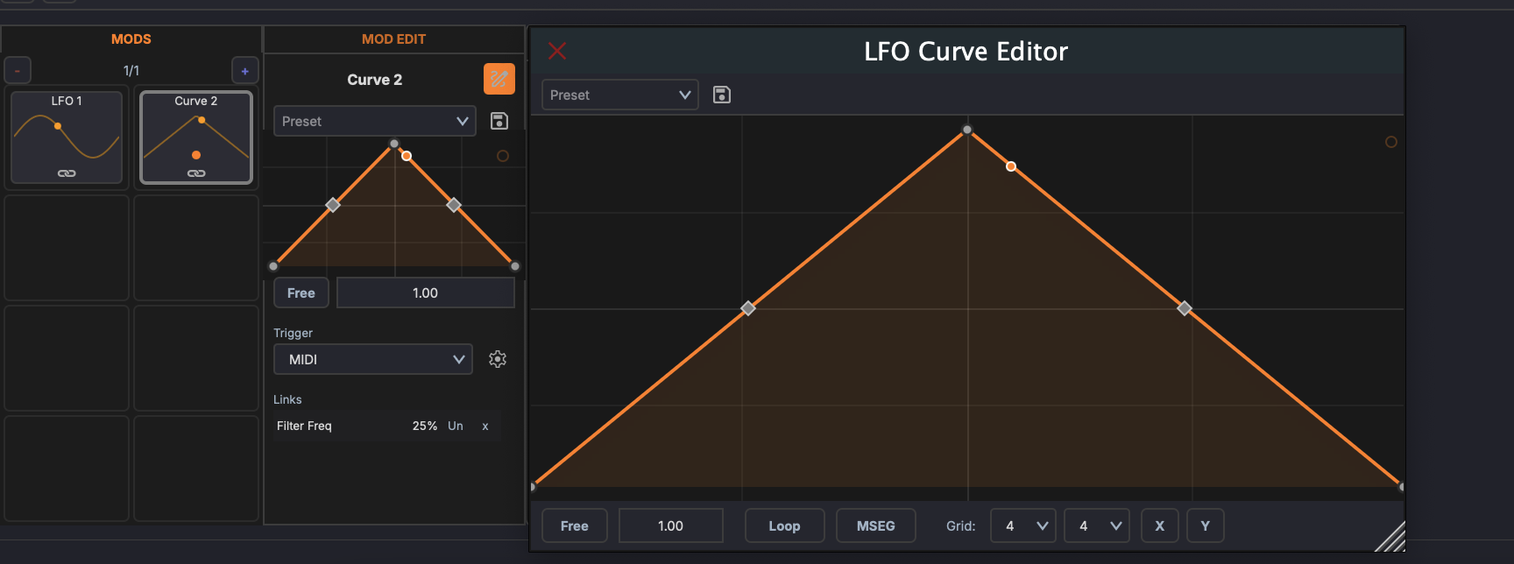Click the rate value 1.00 in curve editor
The height and width of the screenshot is (564, 1514).
[671, 525]
